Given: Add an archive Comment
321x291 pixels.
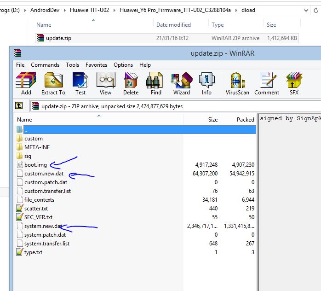Looking at the screenshot, I should coord(267,83).
